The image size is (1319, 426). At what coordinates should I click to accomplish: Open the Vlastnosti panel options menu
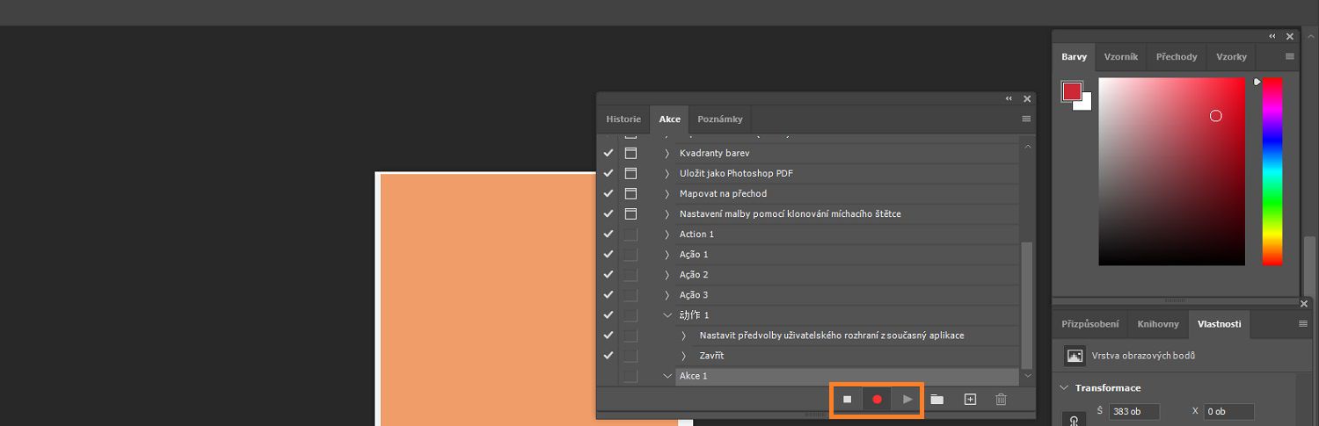(x=1303, y=323)
